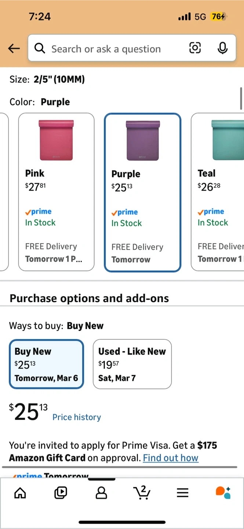
Task: Tap the back arrow icon
Action: click(x=14, y=48)
